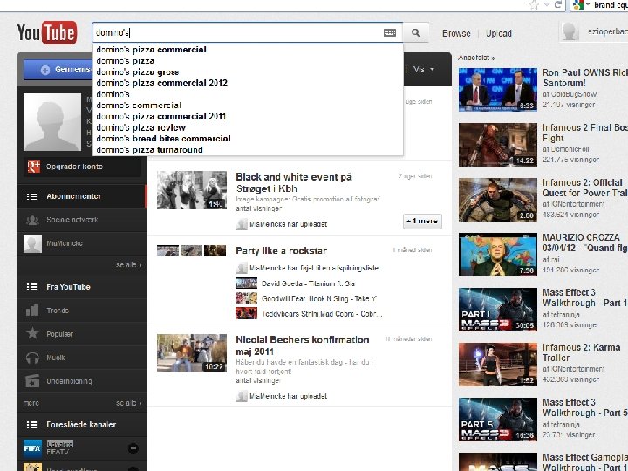Open Mass Effect 3 Walkthrough Part 1 thumbnail
The image size is (628, 471).
pyautogui.click(x=498, y=309)
